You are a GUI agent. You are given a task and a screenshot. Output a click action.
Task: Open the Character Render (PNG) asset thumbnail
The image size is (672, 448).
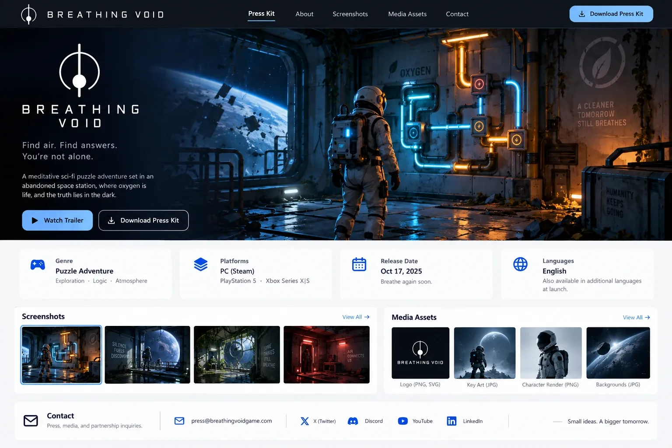click(x=551, y=353)
